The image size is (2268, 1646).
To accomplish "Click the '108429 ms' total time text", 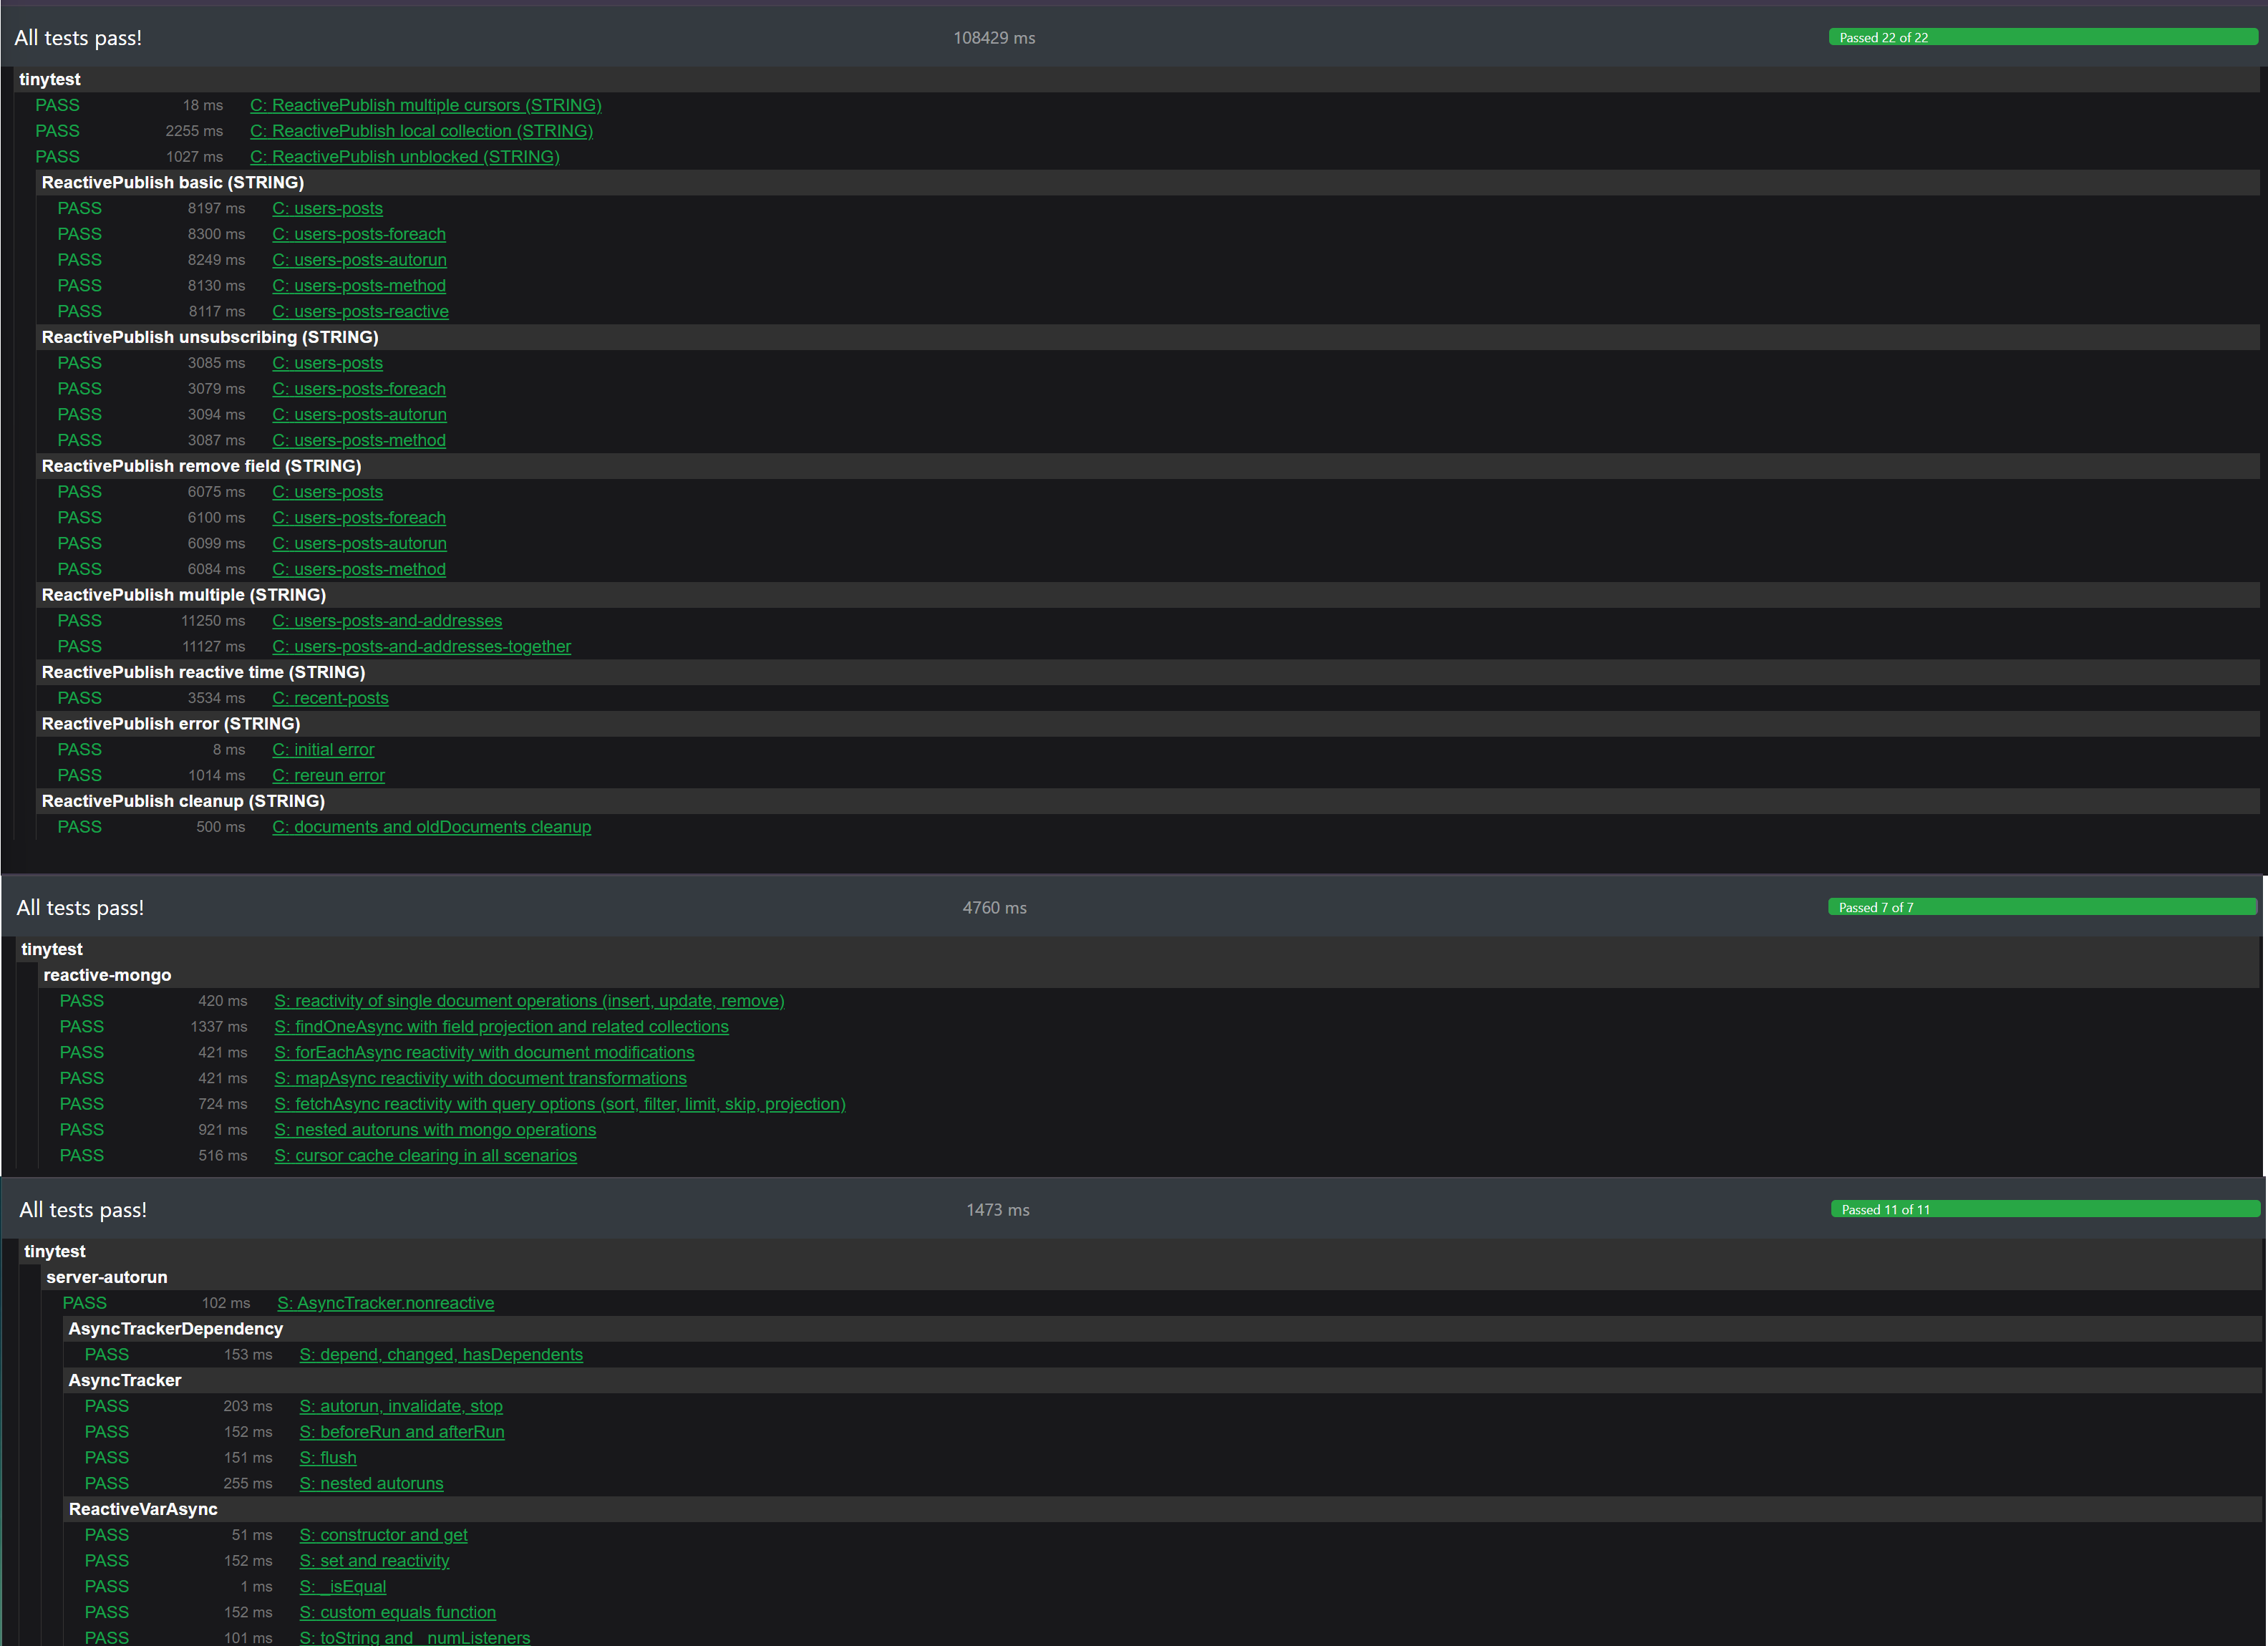I will click(x=994, y=38).
